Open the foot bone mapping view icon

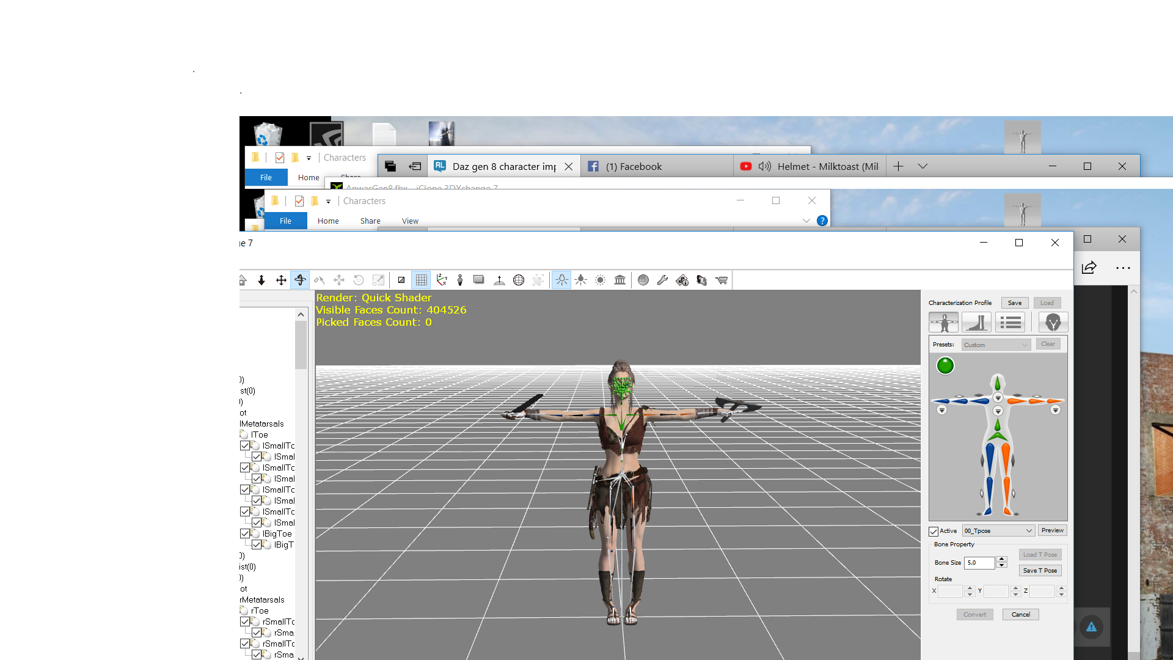(x=976, y=322)
